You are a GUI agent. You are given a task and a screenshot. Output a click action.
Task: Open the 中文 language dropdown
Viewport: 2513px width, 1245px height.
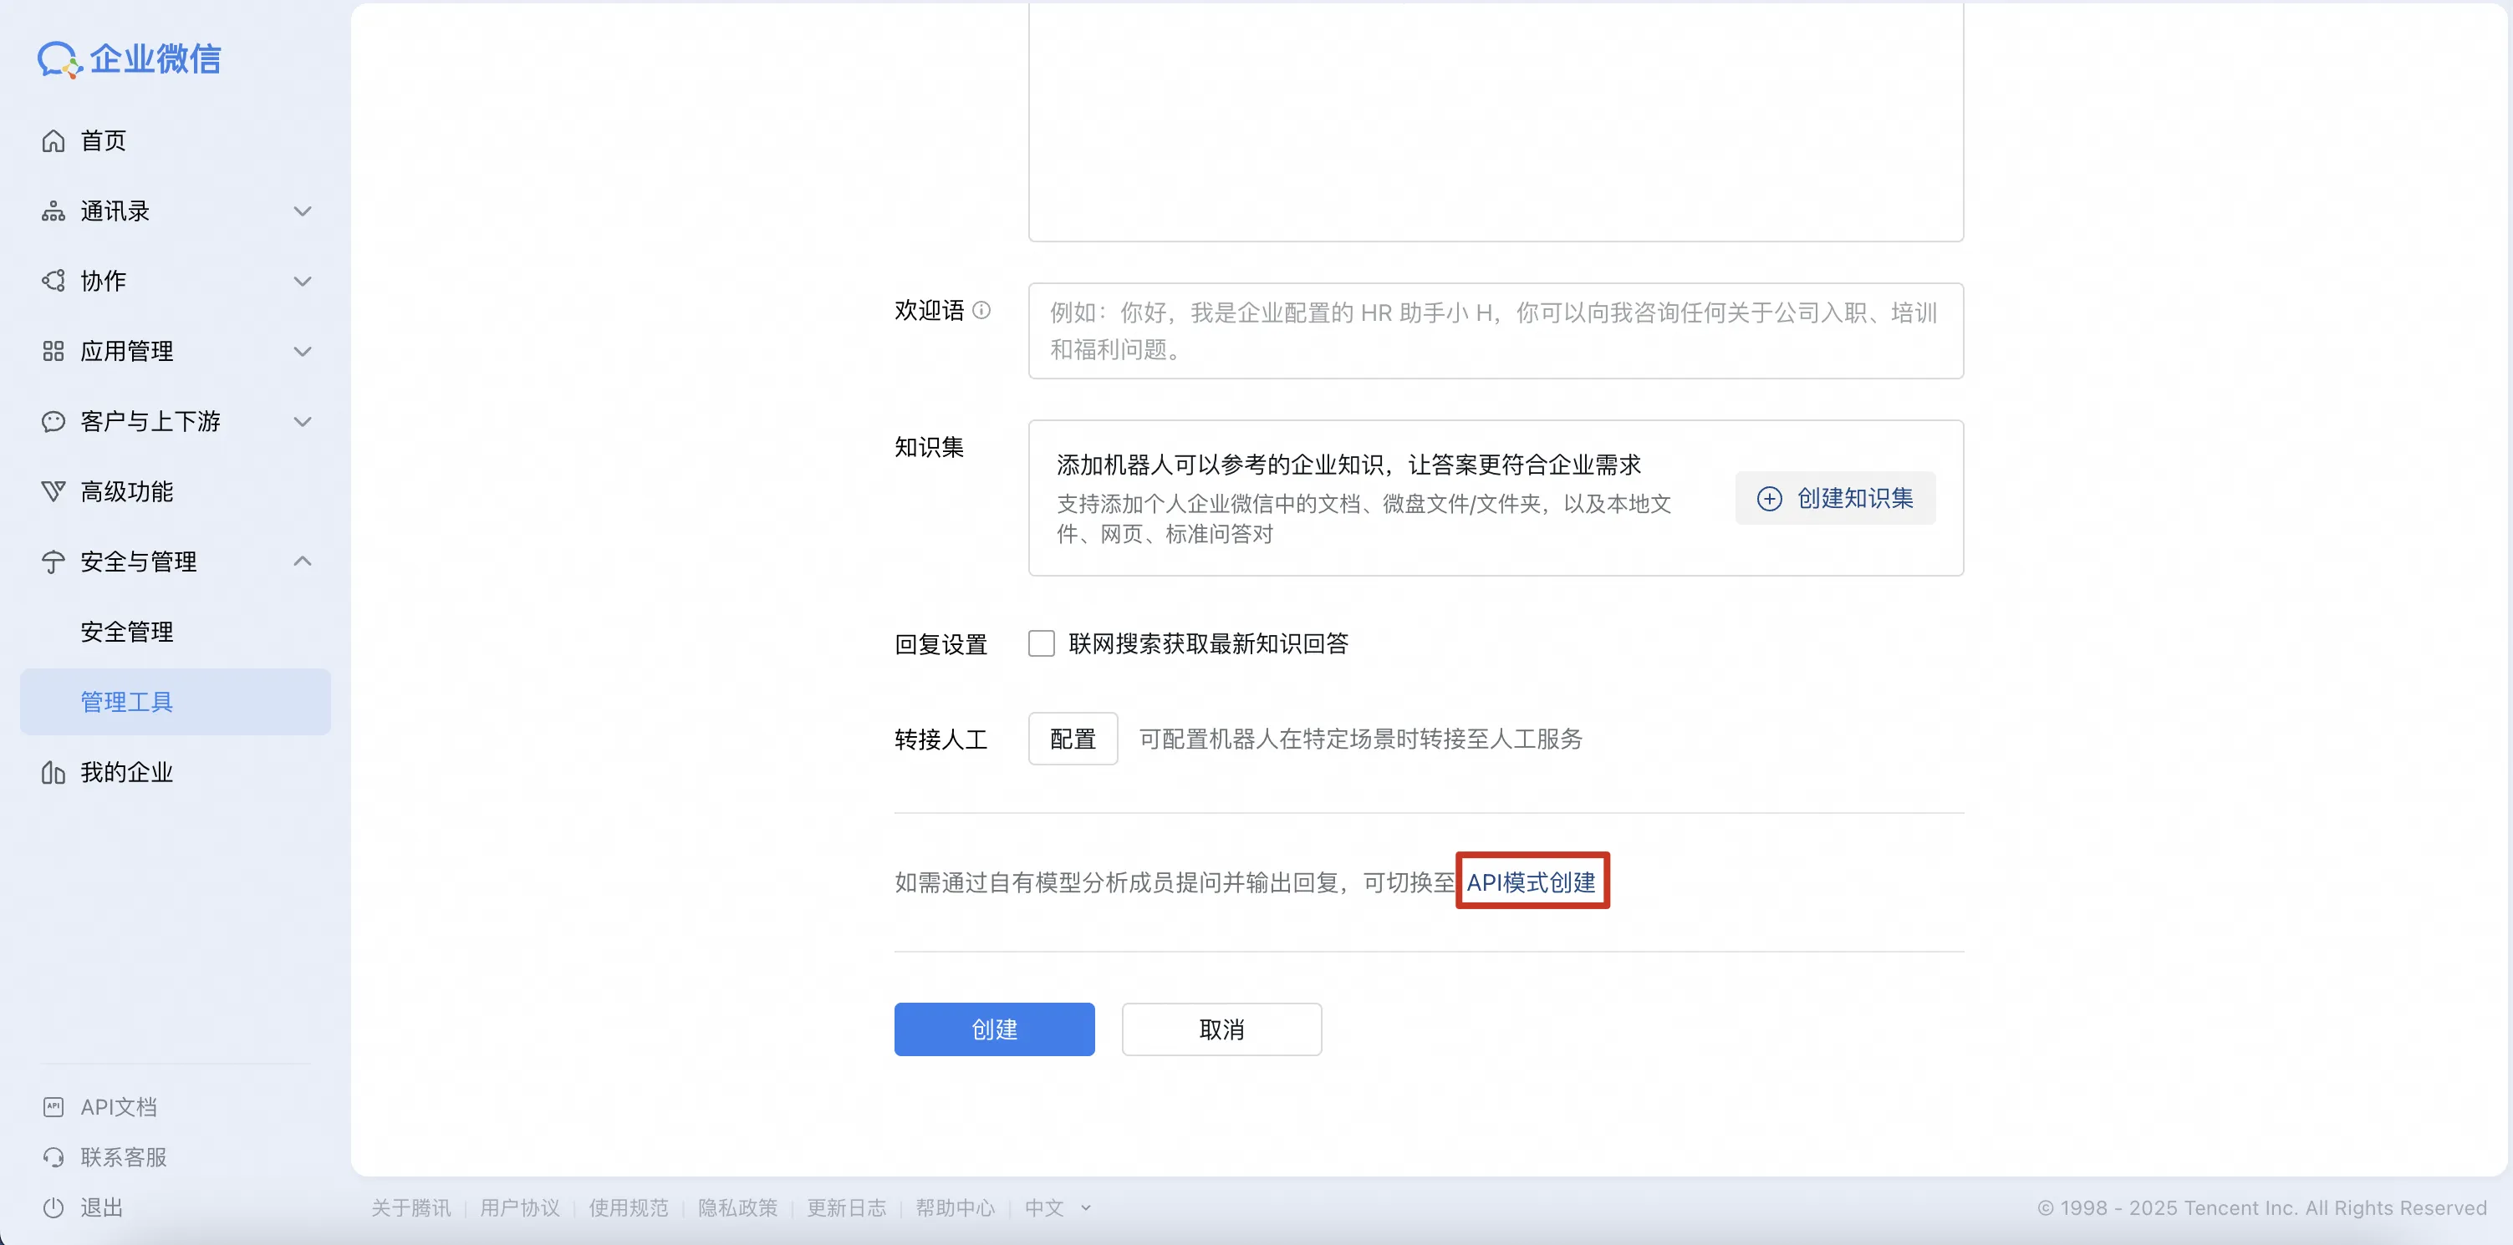[1057, 1207]
